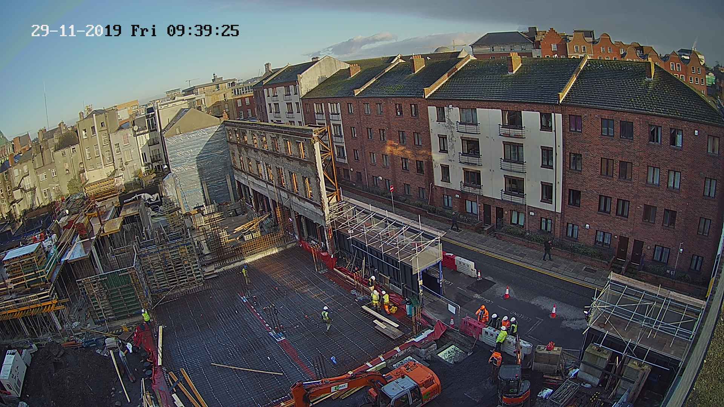Click the traffic cone nearest the right scaffolding
Image resolution: width=724 pixels, height=407 pixels.
click(553, 311)
